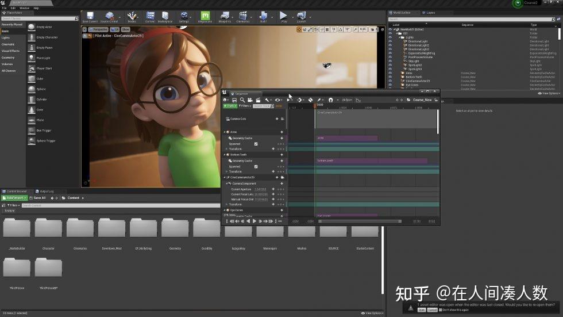
Task: Click the Sequencer timeline range slider bar
Action: pos(360,221)
